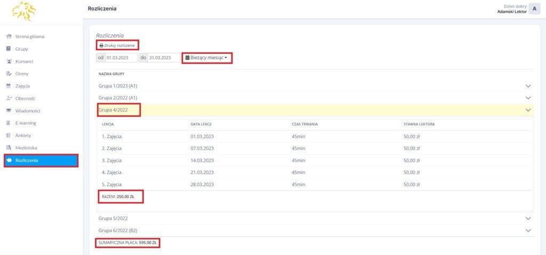Click the user avatar icon A
The height and width of the screenshot is (255, 546).
coord(534,9)
